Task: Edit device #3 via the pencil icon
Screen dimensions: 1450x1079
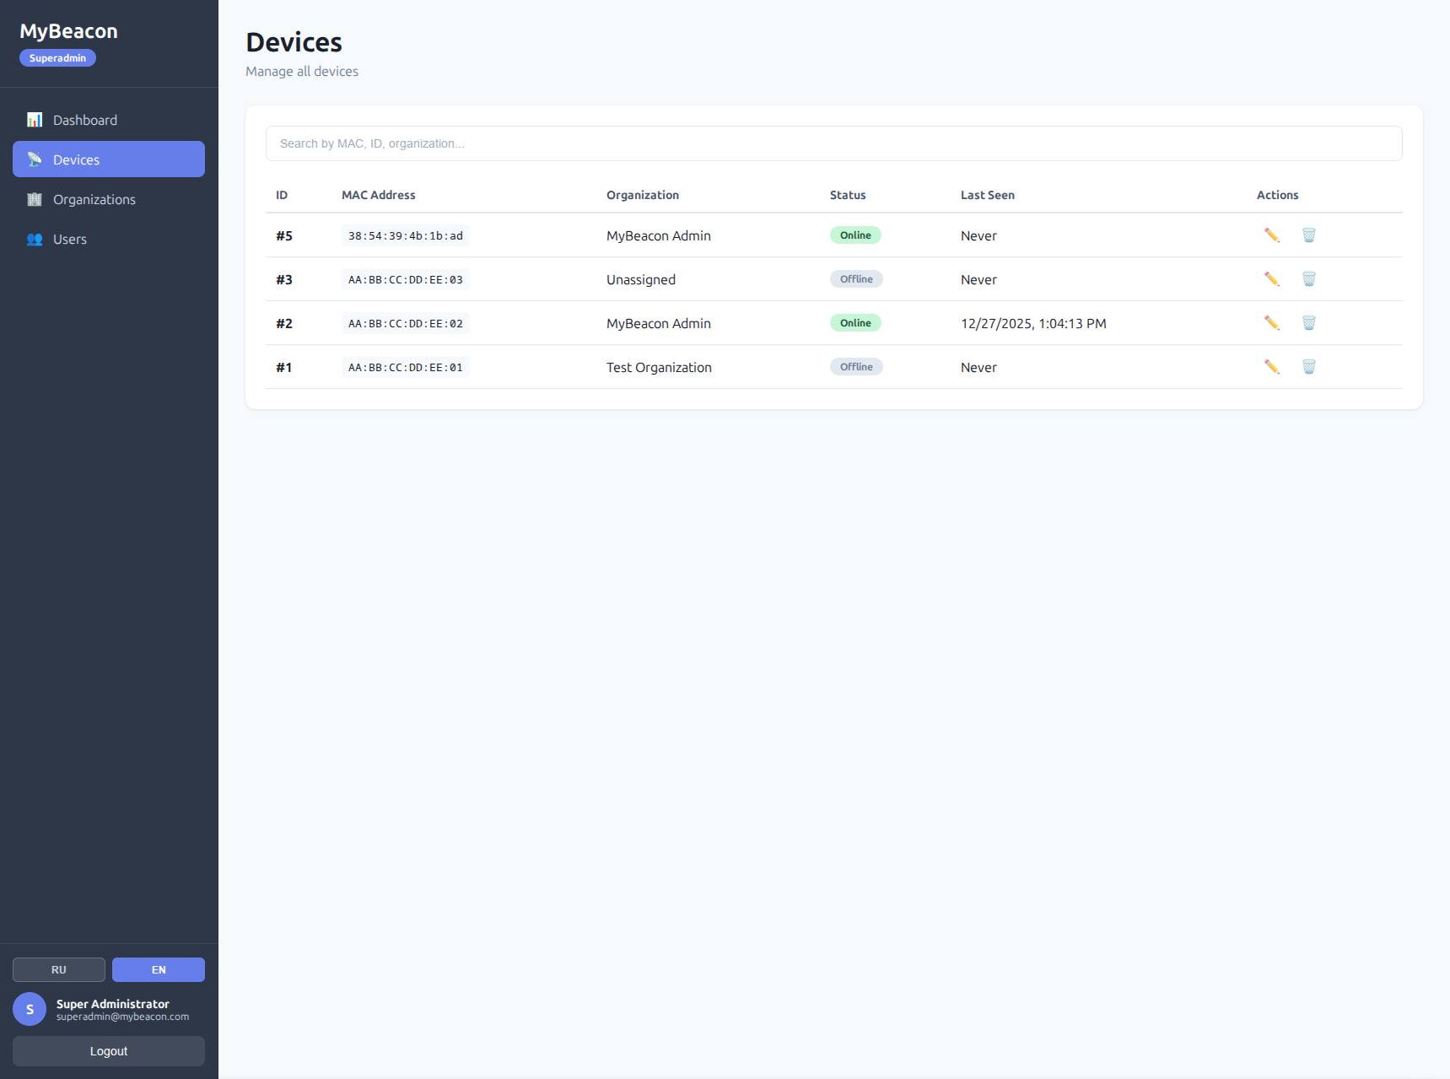Action: click(1271, 279)
